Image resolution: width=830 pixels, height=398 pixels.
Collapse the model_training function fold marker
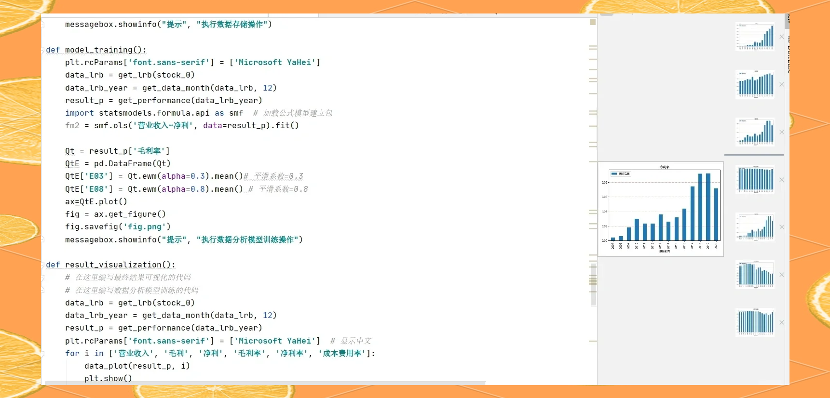(x=43, y=50)
